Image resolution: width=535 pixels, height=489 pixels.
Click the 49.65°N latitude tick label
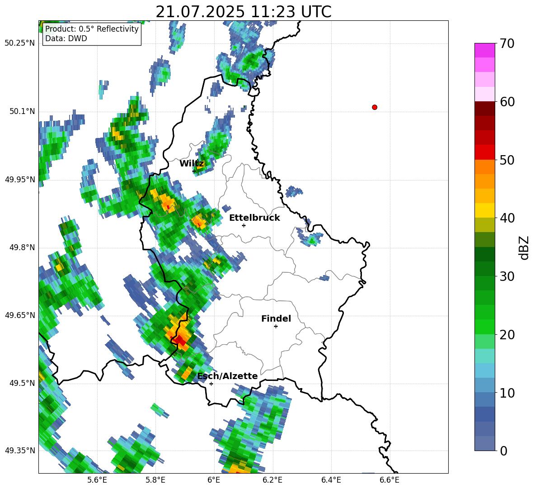[x=20, y=315]
